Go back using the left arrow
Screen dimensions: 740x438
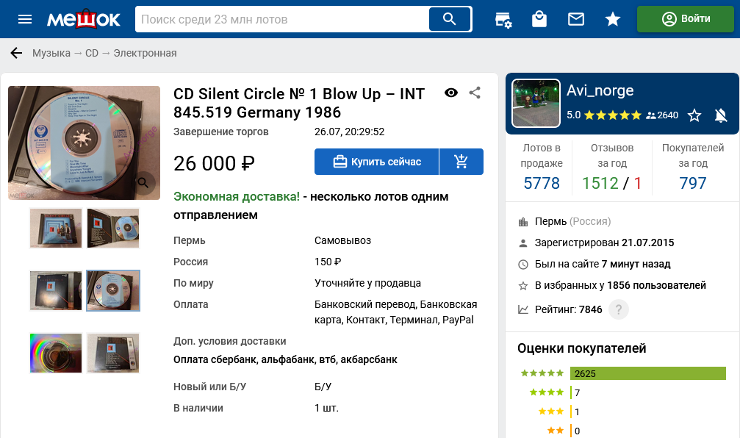pos(16,53)
